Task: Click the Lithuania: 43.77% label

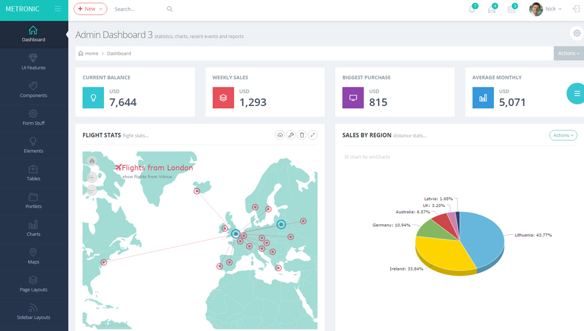Action: pos(533,235)
